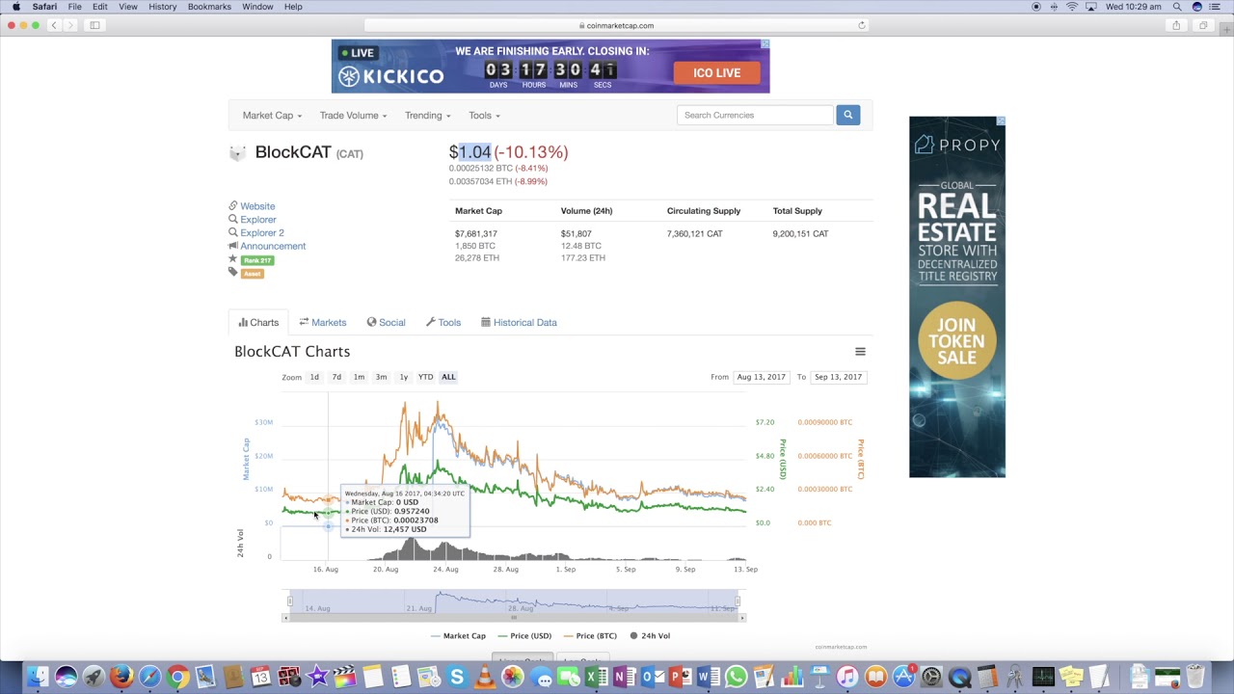Viewport: 1234px width, 694px height.
Task: Expand the Tools navigation dropdown
Action: coord(484,116)
